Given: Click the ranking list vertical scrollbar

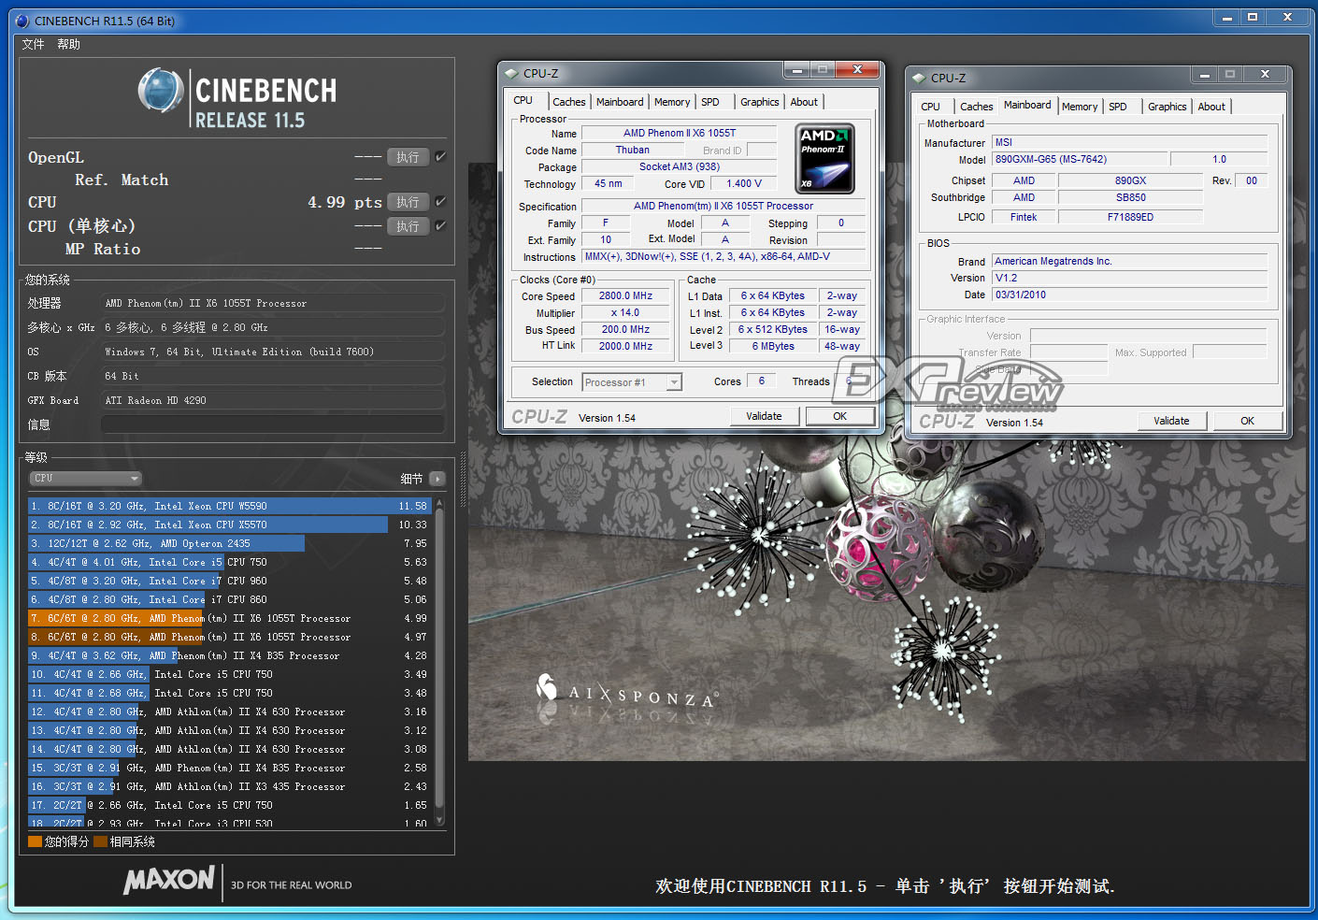Looking at the screenshot, I should [439, 662].
